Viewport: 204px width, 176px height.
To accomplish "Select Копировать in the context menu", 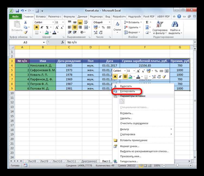I will click(143, 91).
